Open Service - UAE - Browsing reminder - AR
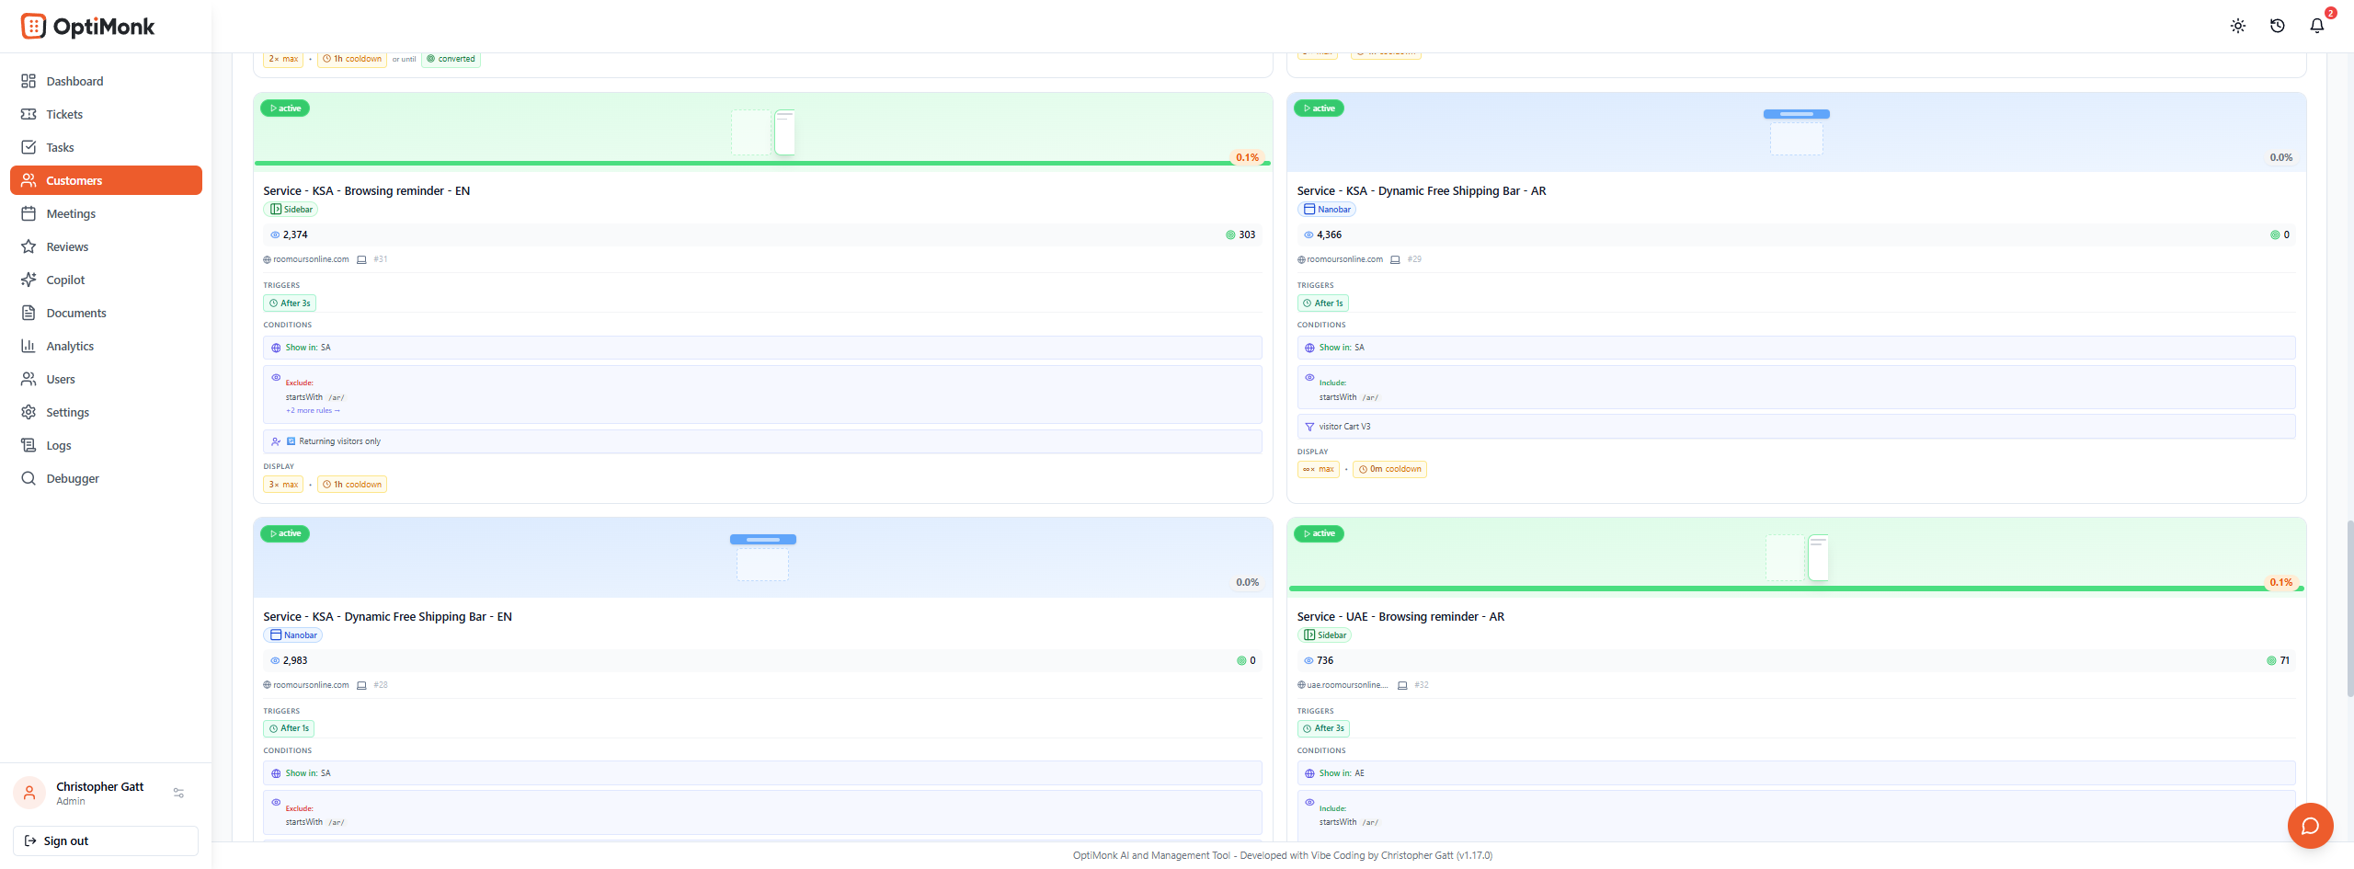The width and height of the screenshot is (2354, 869). click(x=1400, y=617)
